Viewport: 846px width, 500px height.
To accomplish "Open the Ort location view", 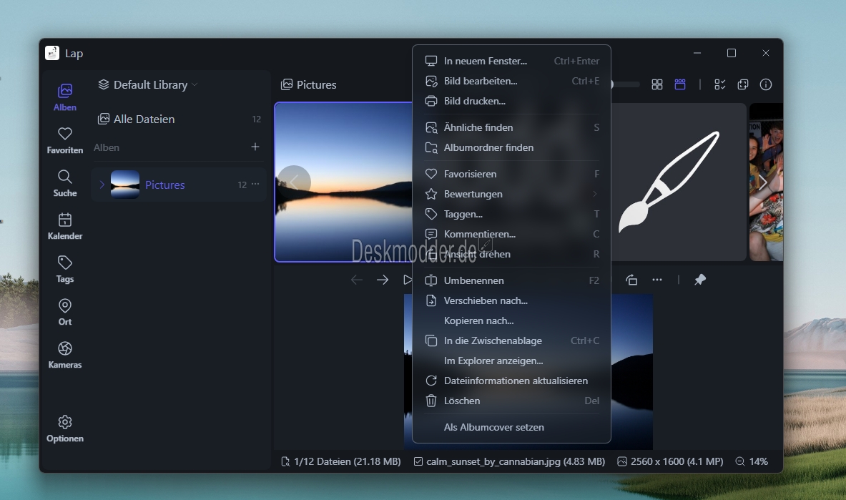I will click(x=65, y=312).
